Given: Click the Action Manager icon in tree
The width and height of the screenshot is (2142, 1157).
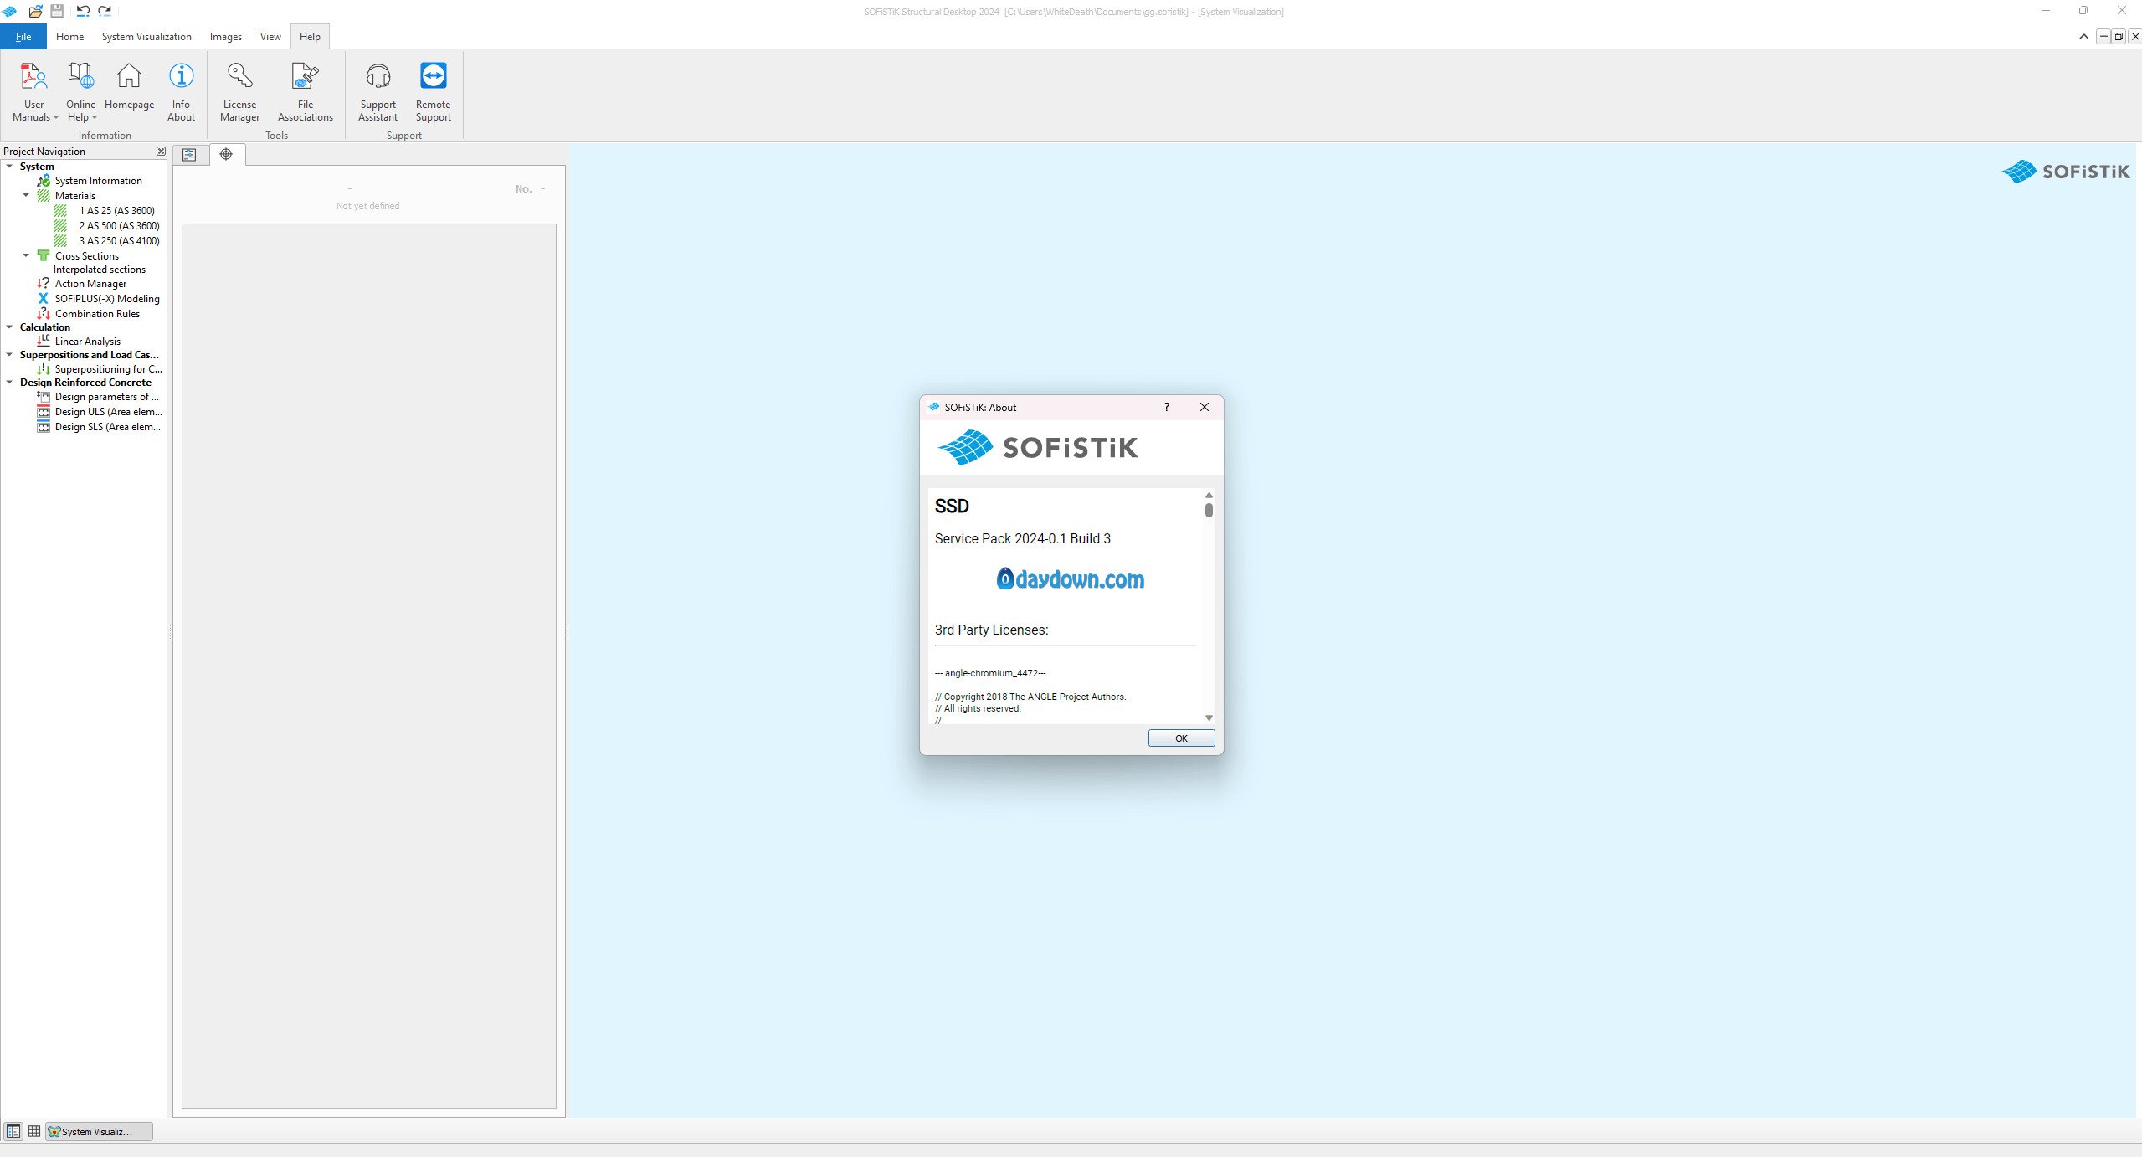Looking at the screenshot, I should (44, 284).
